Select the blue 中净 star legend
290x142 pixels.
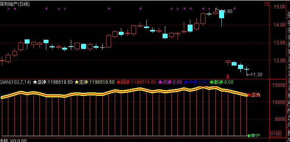pyautogui.click(x=196, y=82)
